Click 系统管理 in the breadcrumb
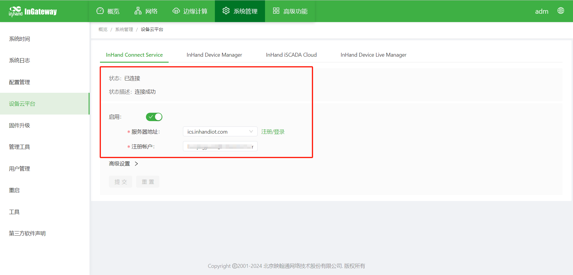 124,30
